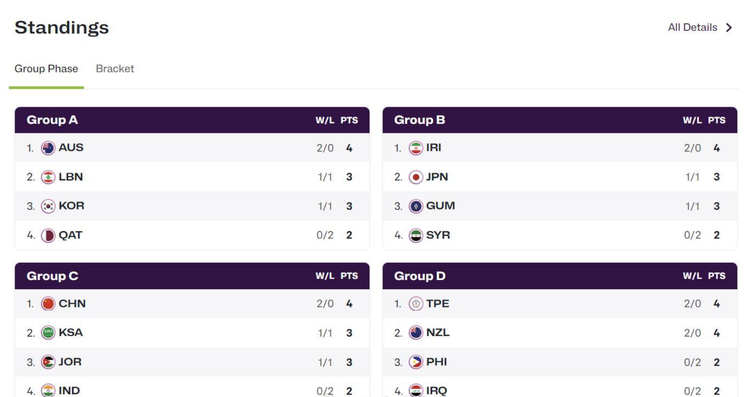Click the Australia flag icon
Viewport: 751px width, 397px height.
point(48,148)
